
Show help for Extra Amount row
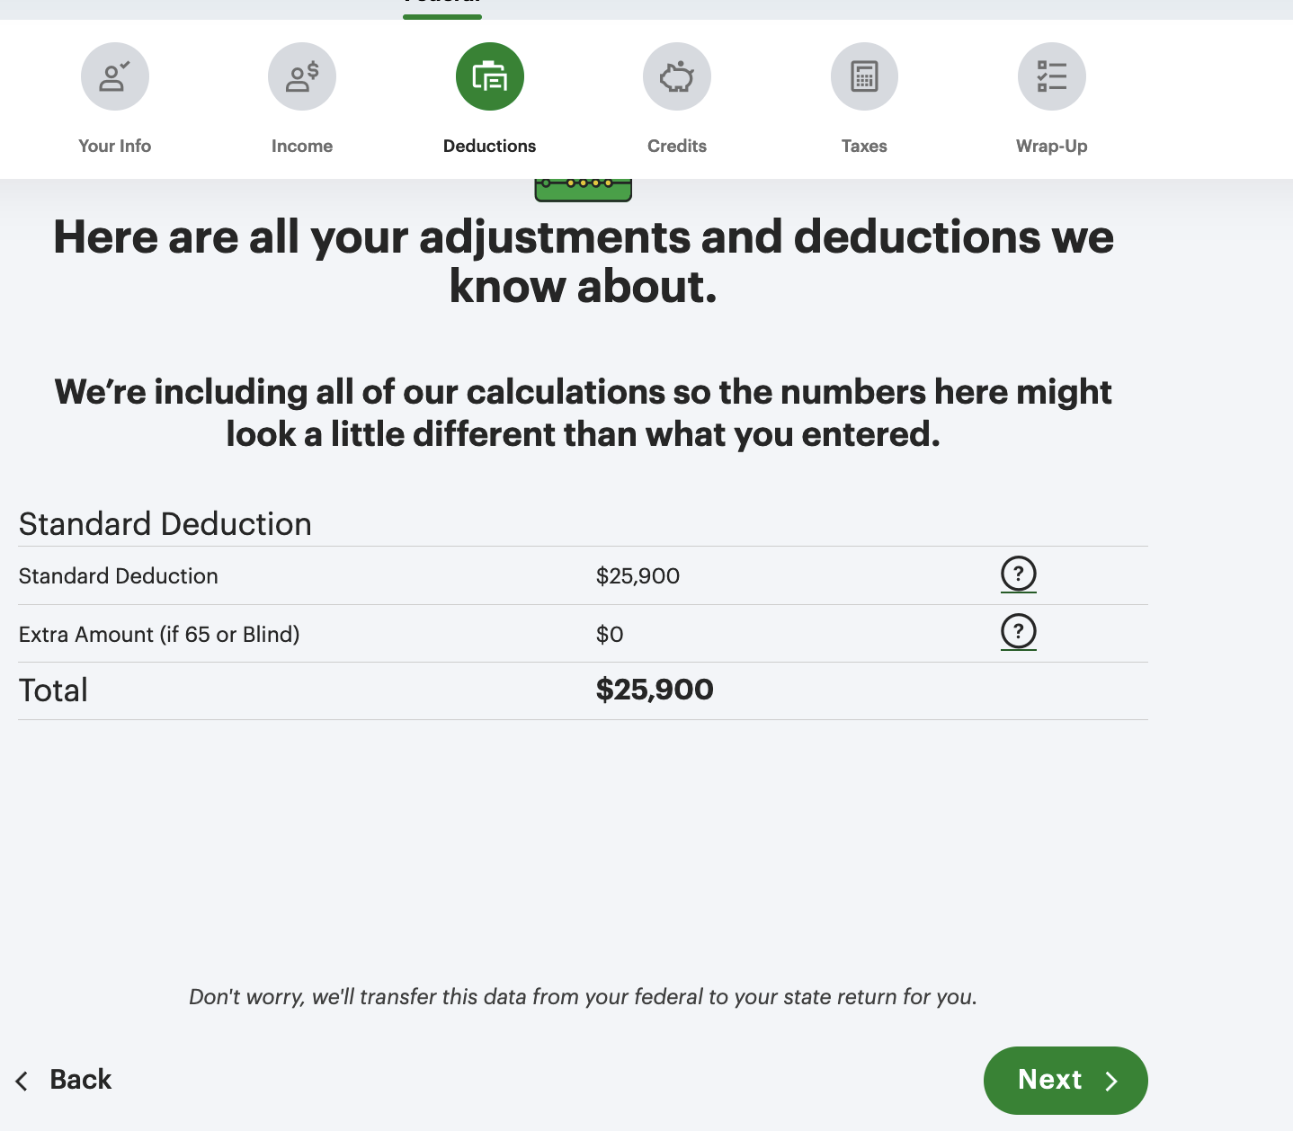(1019, 631)
